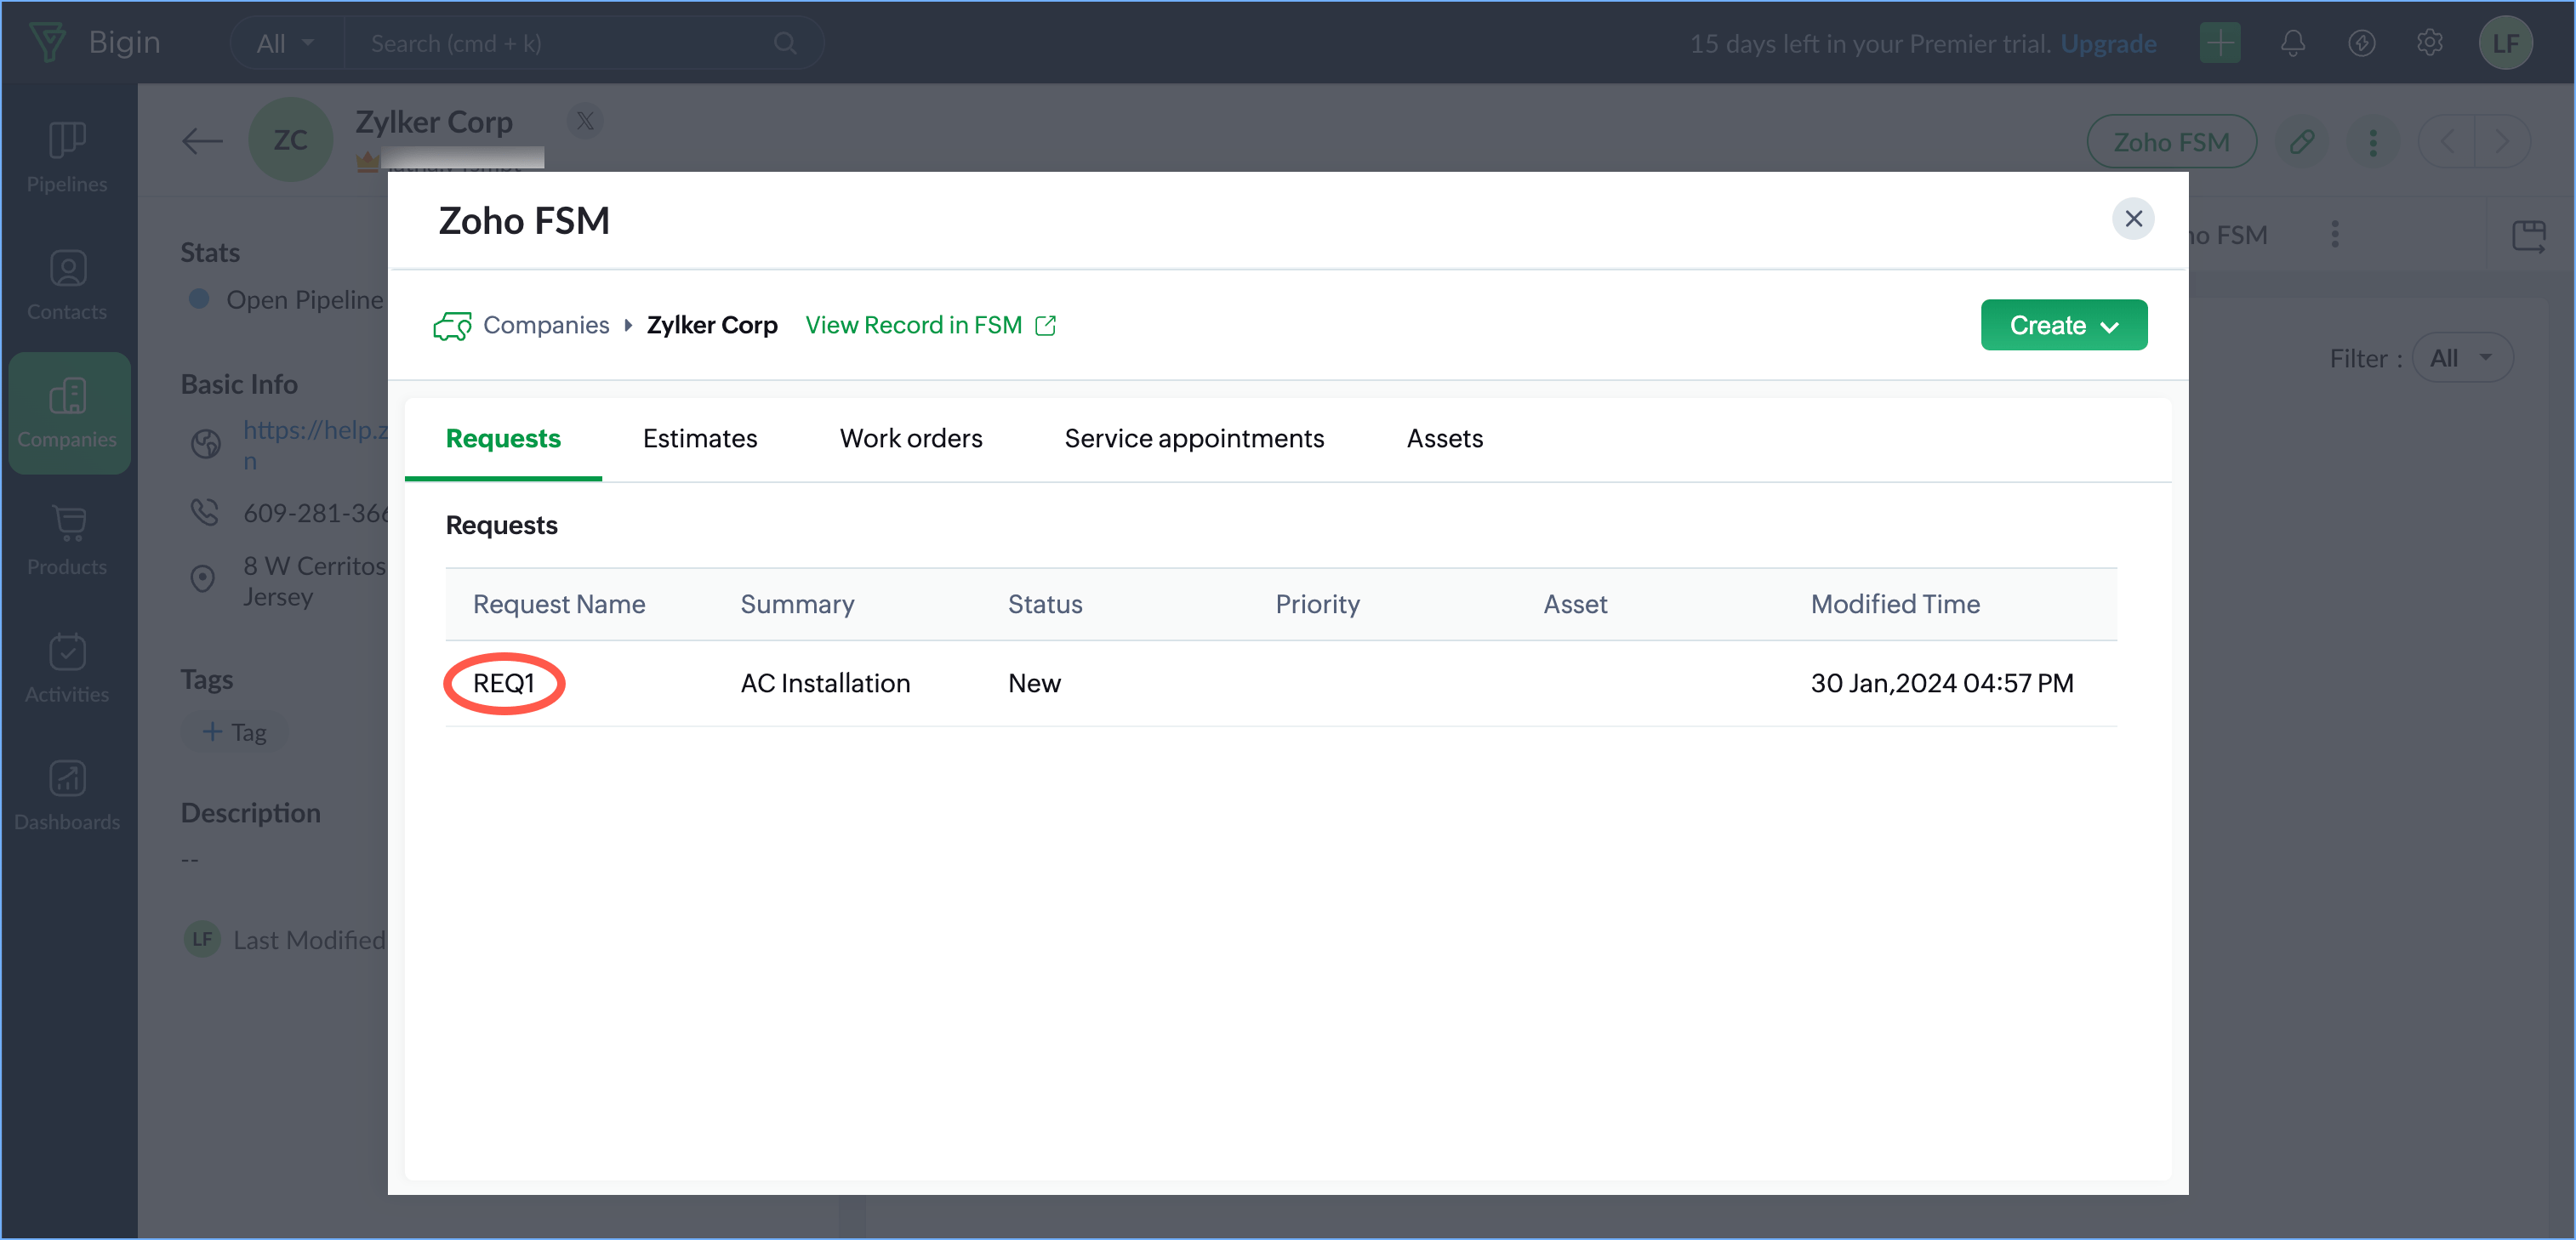The width and height of the screenshot is (2576, 1240).
Task: Click the background panel's three-dot menu
Action: (2334, 235)
